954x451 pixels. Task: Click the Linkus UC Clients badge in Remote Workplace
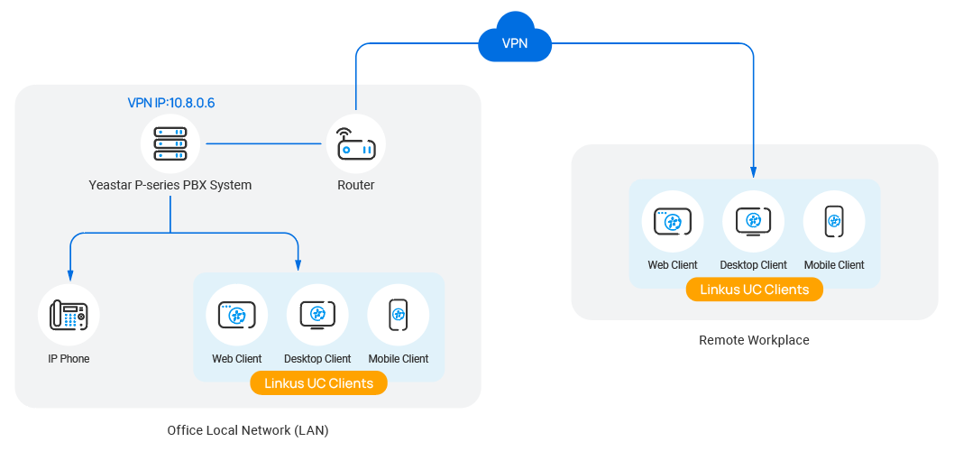coord(754,290)
